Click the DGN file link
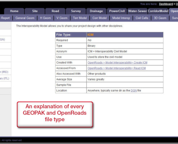 tap(134, 90)
